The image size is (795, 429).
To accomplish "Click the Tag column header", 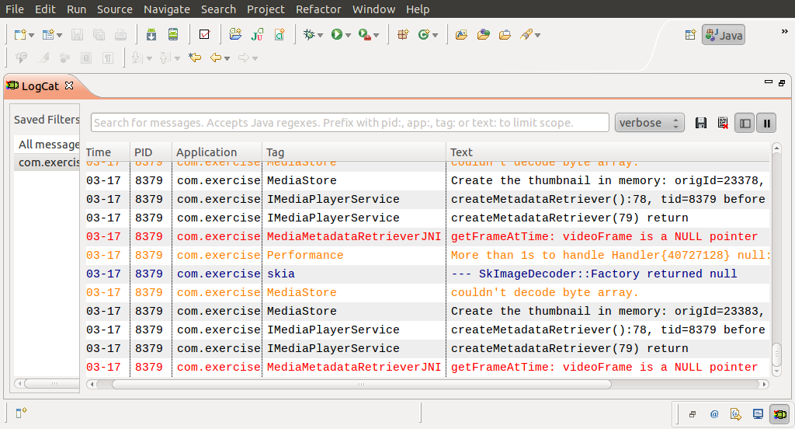I will 354,152.
